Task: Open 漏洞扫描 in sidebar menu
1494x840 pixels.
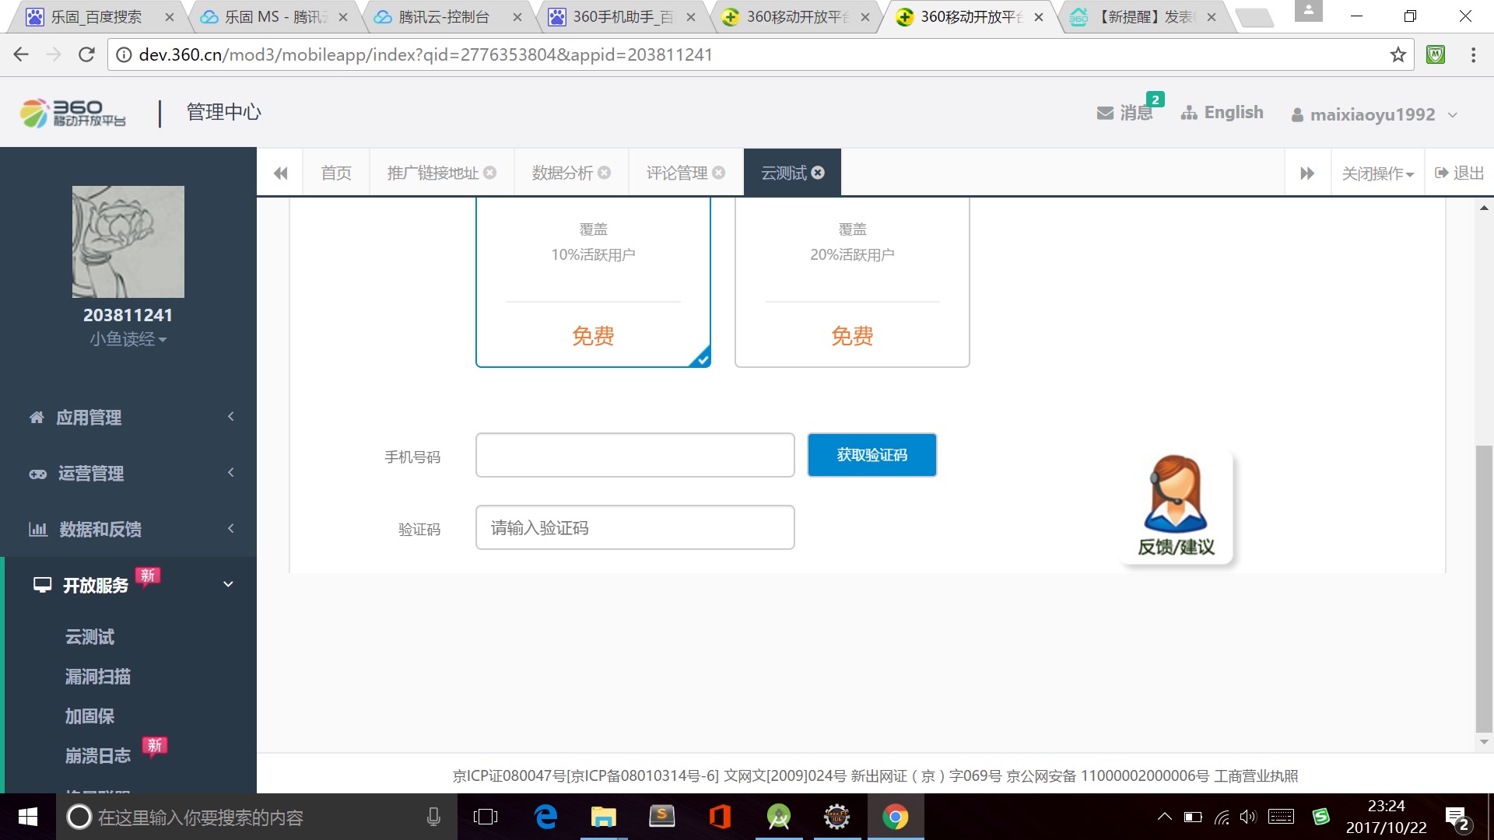Action: tap(98, 677)
